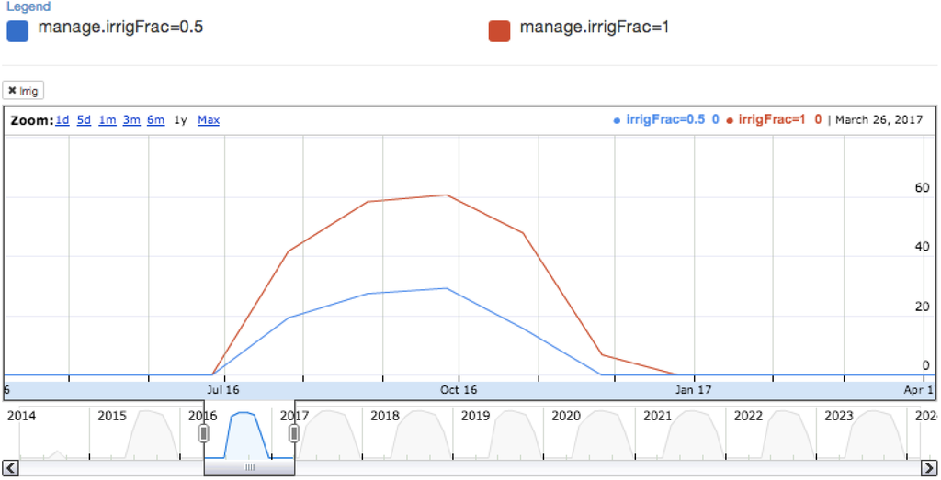Zoom to Max range
941x480 pixels.
click(209, 120)
